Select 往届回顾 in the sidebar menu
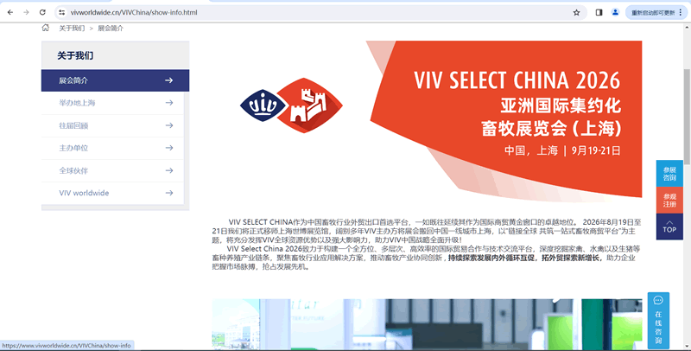 point(73,125)
